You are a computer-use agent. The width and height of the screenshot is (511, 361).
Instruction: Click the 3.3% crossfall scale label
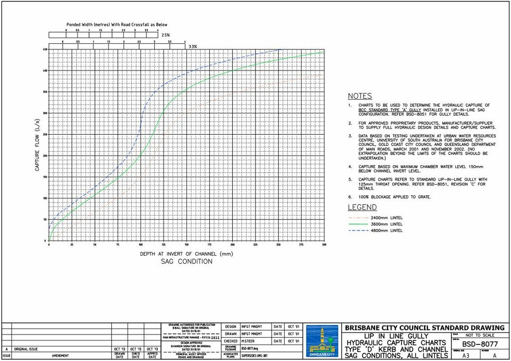193,46
